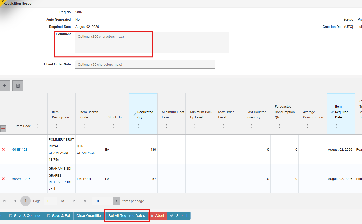Go to the first page
Screen dimensions: 362x224
(x=4, y=201)
